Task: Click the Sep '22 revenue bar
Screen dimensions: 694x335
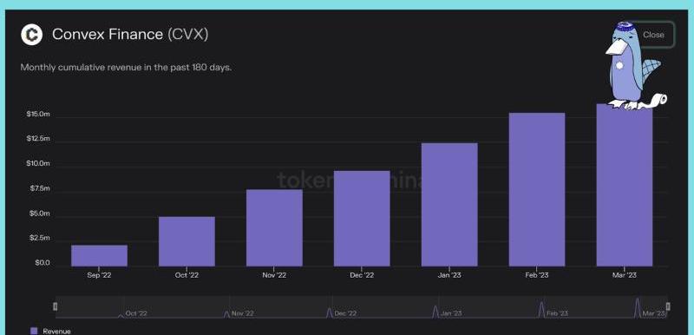Action: tap(99, 255)
